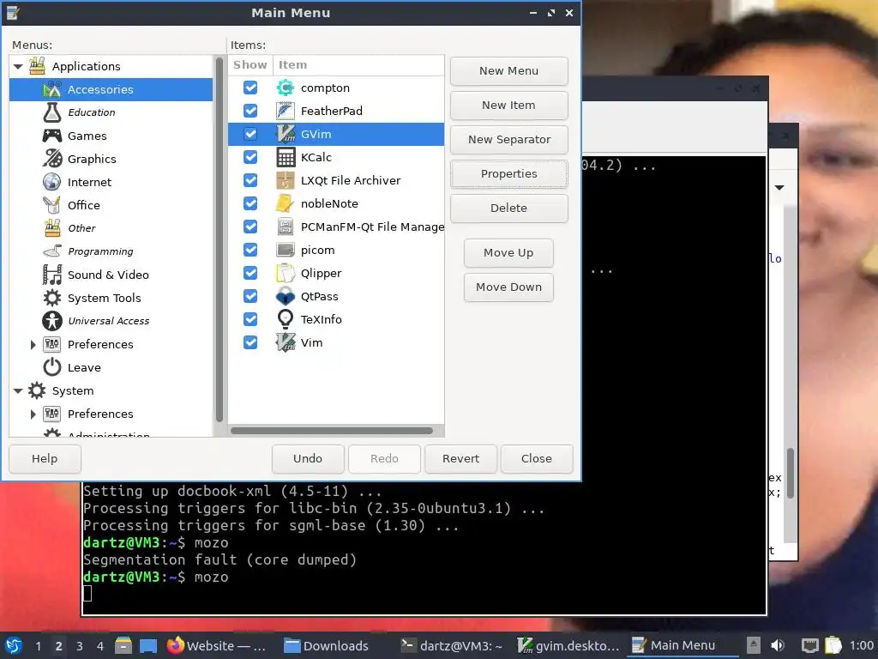The height and width of the screenshot is (659, 878).
Task: Switch to workspace 3 in pager
Action: click(x=80, y=645)
